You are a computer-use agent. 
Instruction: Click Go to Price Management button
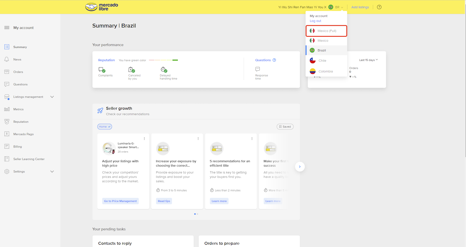click(120, 201)
